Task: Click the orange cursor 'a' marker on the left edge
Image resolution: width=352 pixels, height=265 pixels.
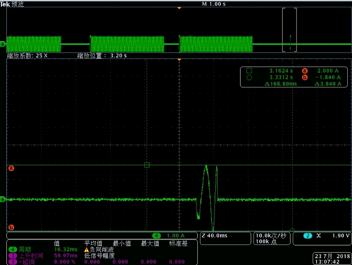Action: pyautogui.click(x=11, y=168)
